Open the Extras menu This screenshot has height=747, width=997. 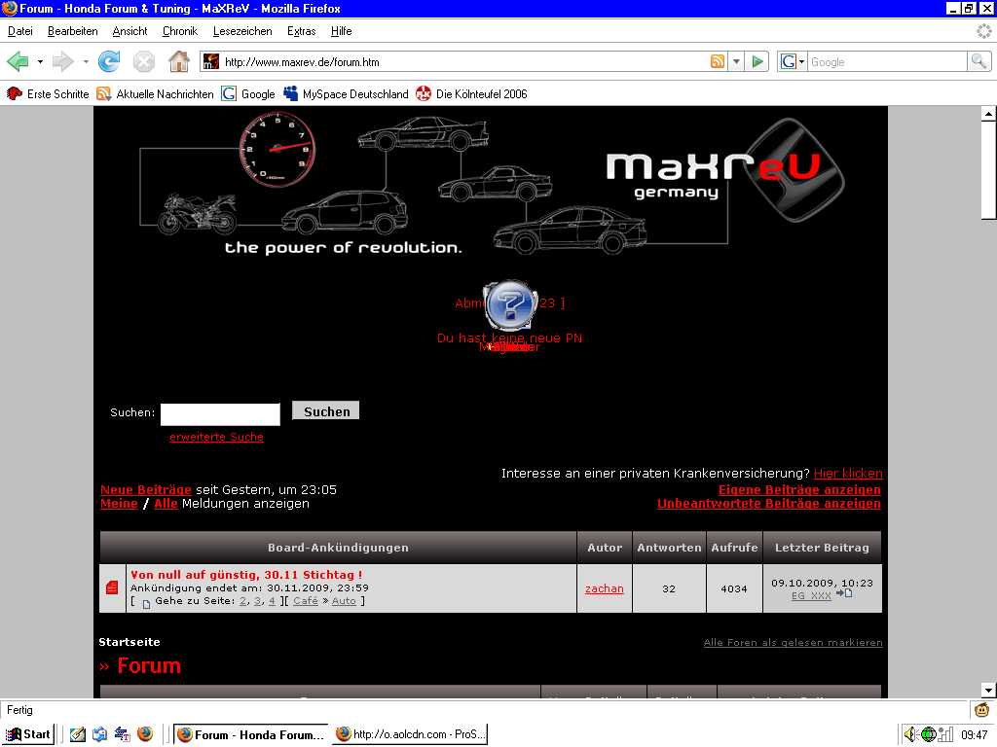pyautogui.click(x=301, y=31)
